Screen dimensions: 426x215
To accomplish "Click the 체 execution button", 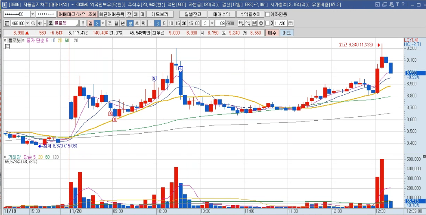I will click(136, 15).
